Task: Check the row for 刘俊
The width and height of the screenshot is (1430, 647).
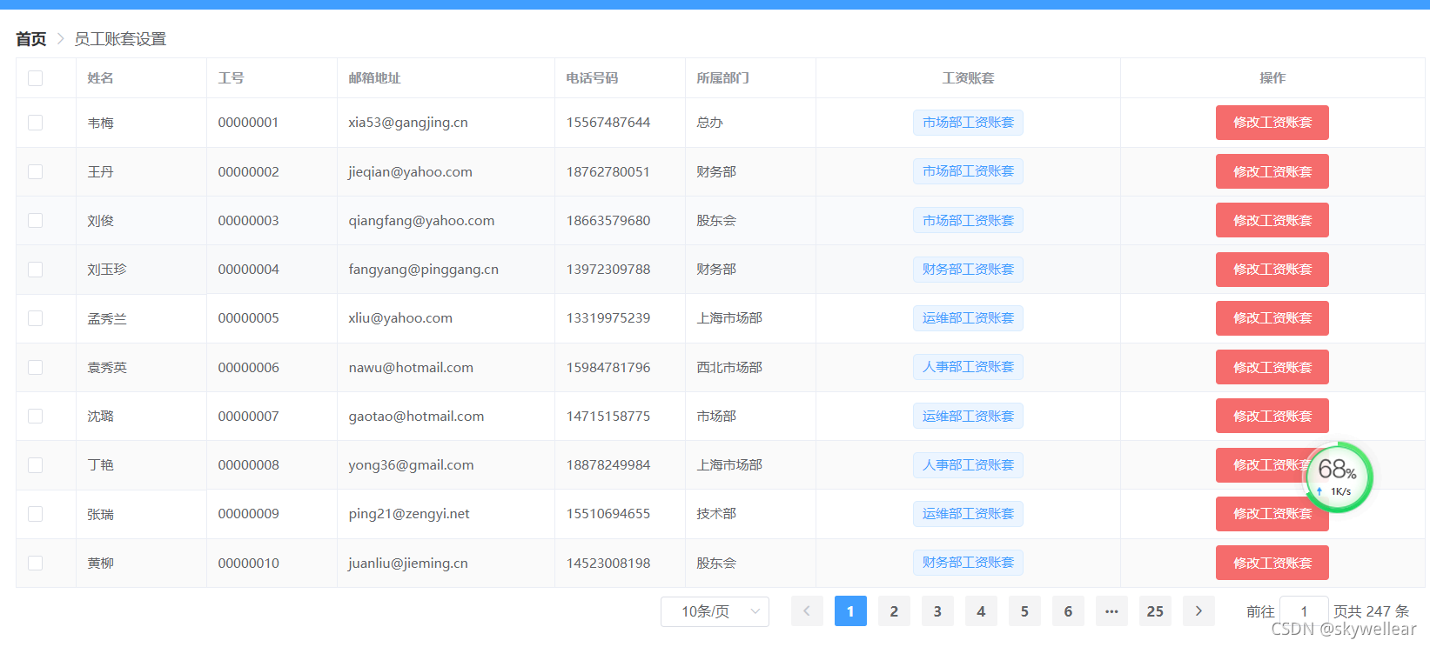Action: click(36, 220)
